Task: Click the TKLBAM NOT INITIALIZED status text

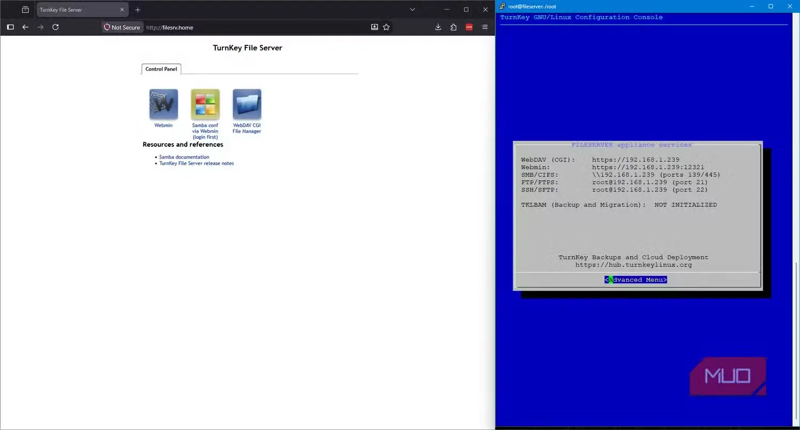Action: 686,205
